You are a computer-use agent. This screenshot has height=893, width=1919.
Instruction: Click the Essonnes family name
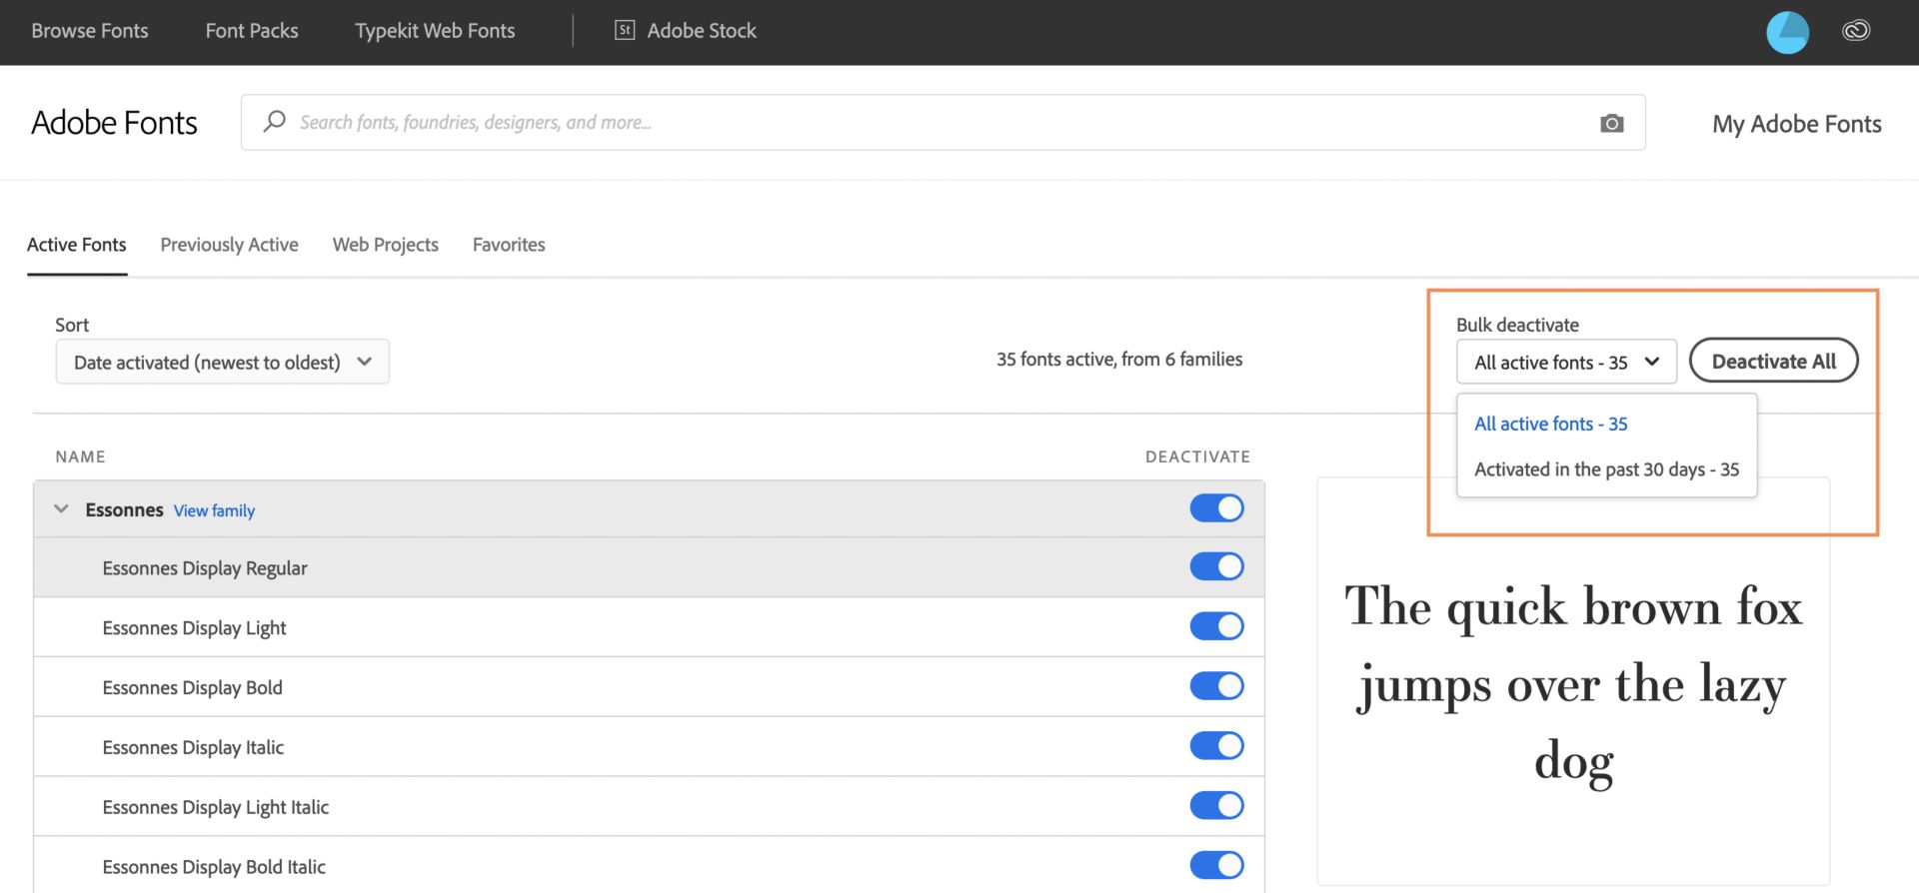[124, 509]
